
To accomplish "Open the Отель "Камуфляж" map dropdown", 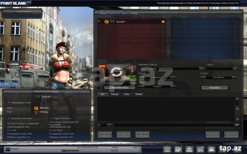I will point(134,84).
